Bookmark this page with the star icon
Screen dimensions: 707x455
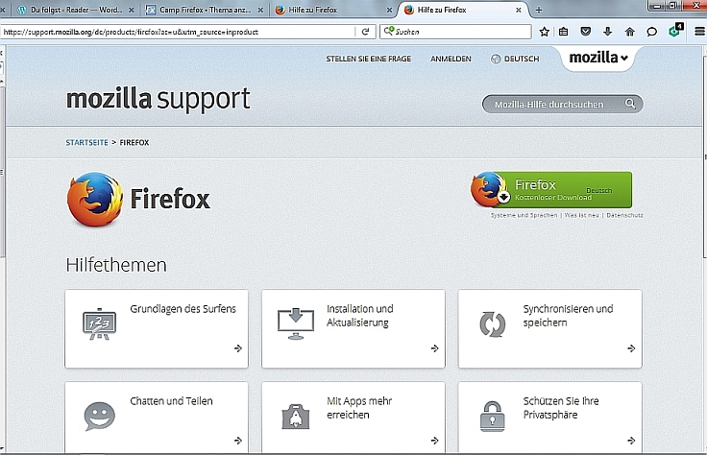[545, 32]
